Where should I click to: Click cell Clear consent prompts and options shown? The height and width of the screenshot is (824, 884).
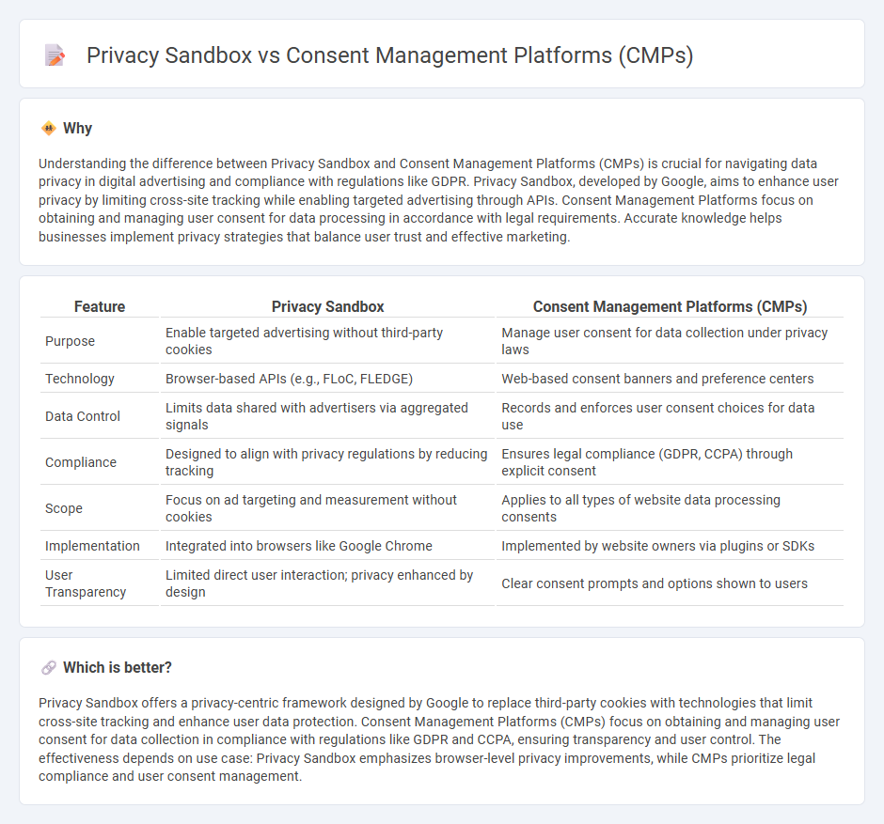click(x=670, y=583)
